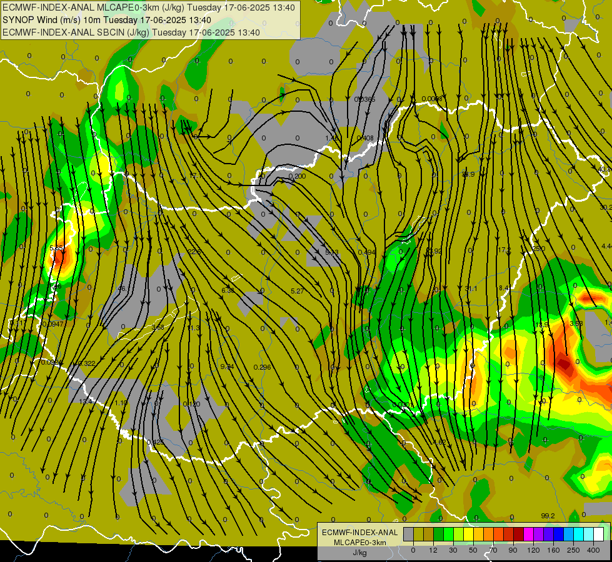The image size is (612, 562).
Task: Click the legend tick label 160
Action: click(553, 550)
